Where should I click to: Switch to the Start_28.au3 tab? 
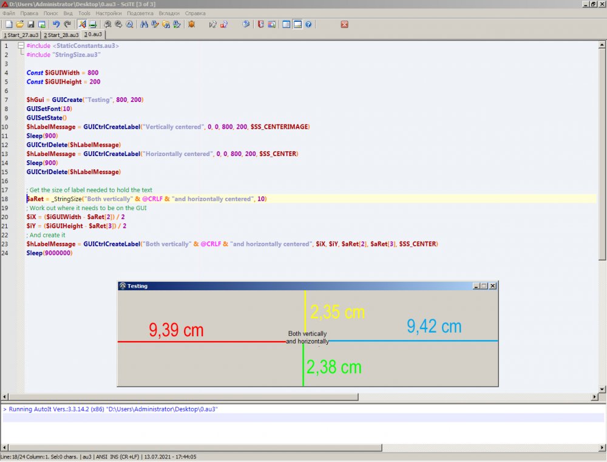click(x=61, y=35)
